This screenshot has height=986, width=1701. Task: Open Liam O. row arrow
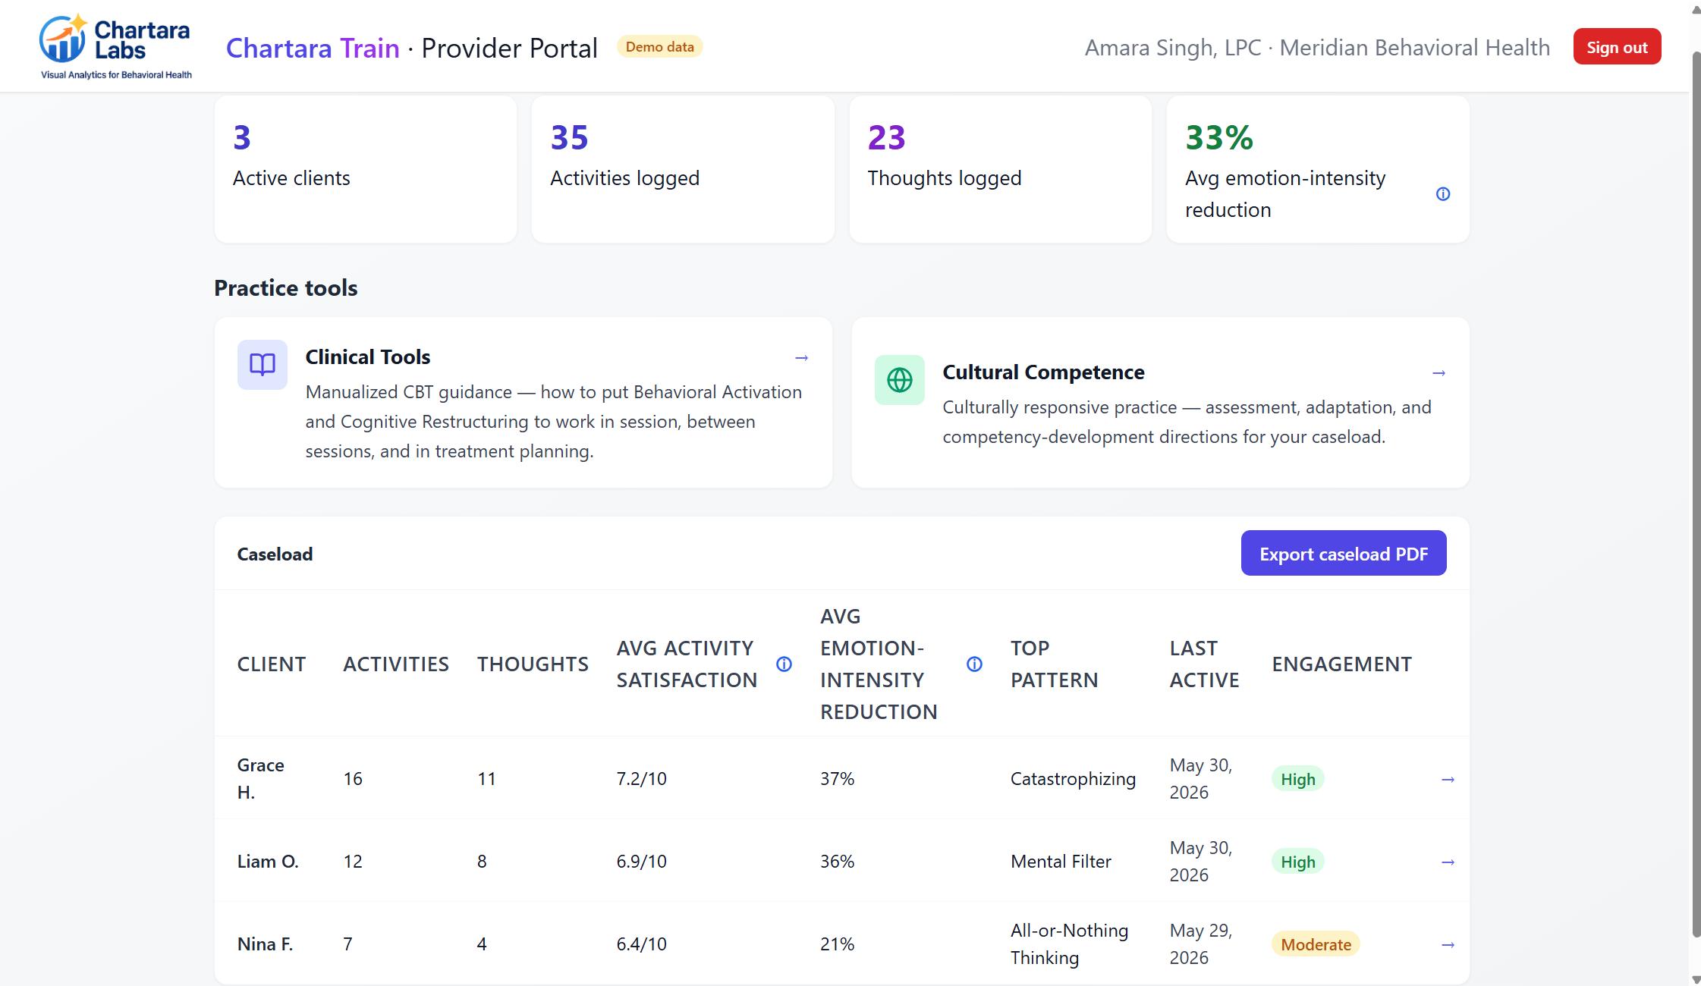(x=1448, y=862)
